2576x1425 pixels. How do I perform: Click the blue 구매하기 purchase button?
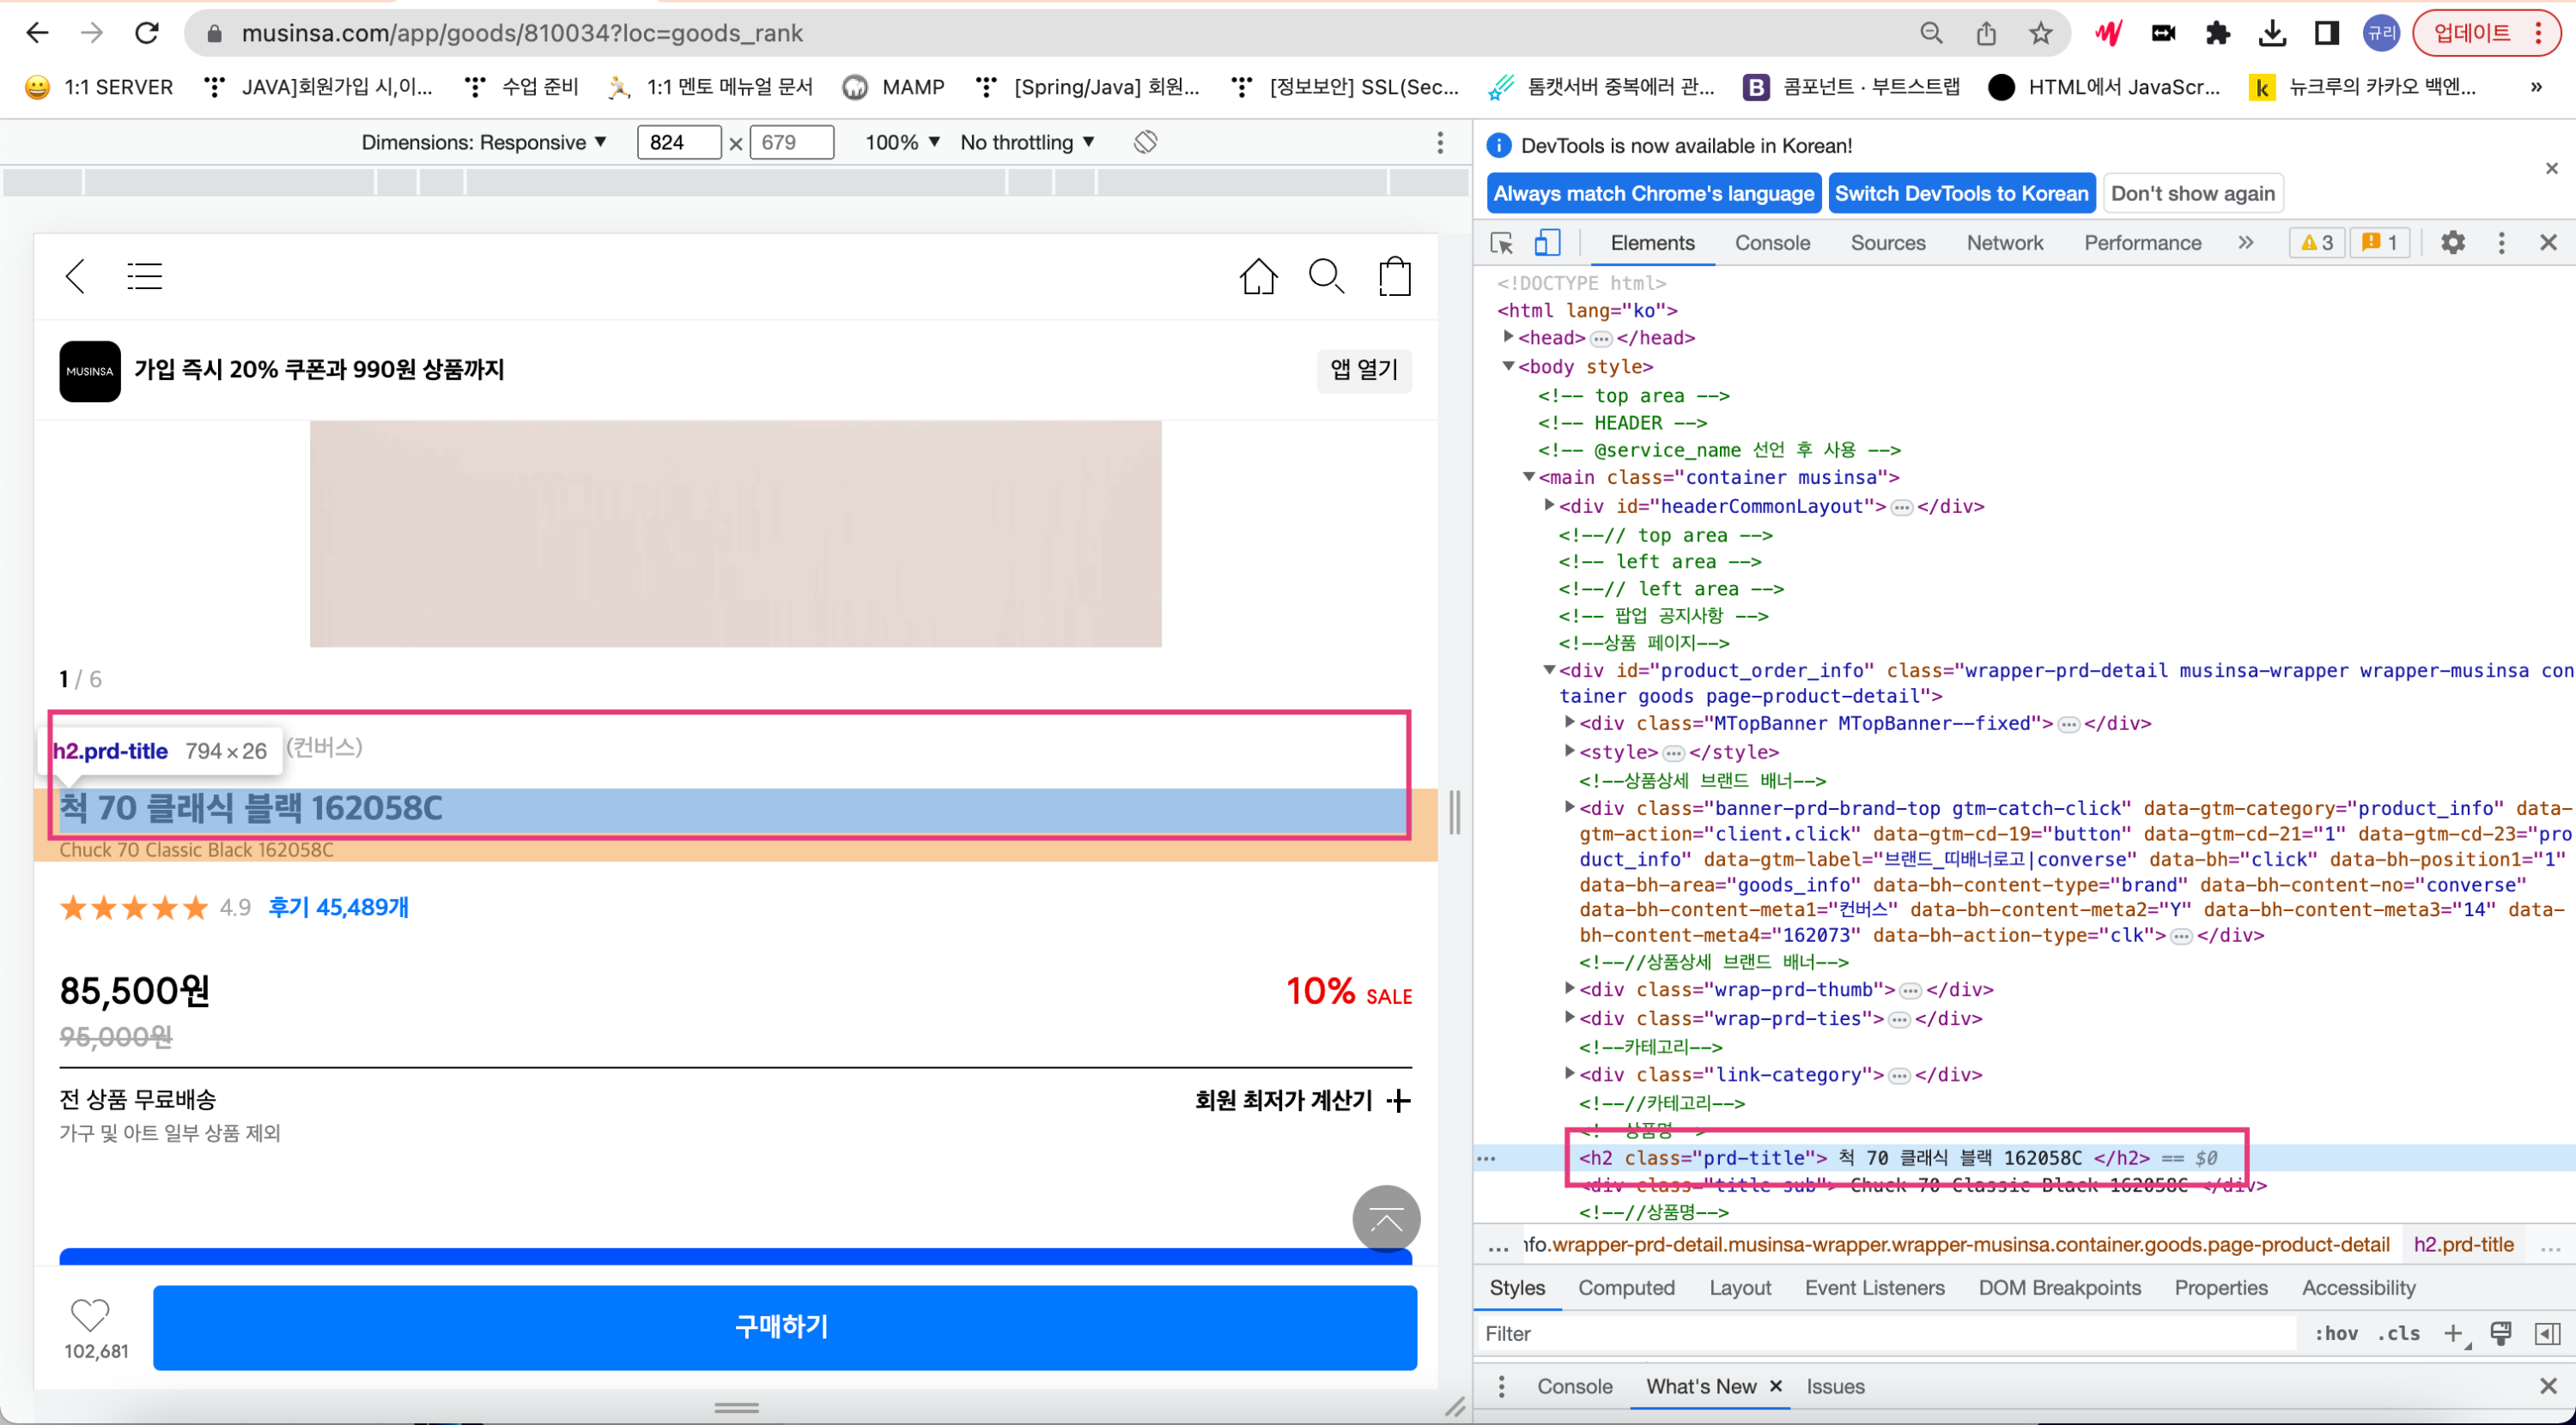[784, 1326]
